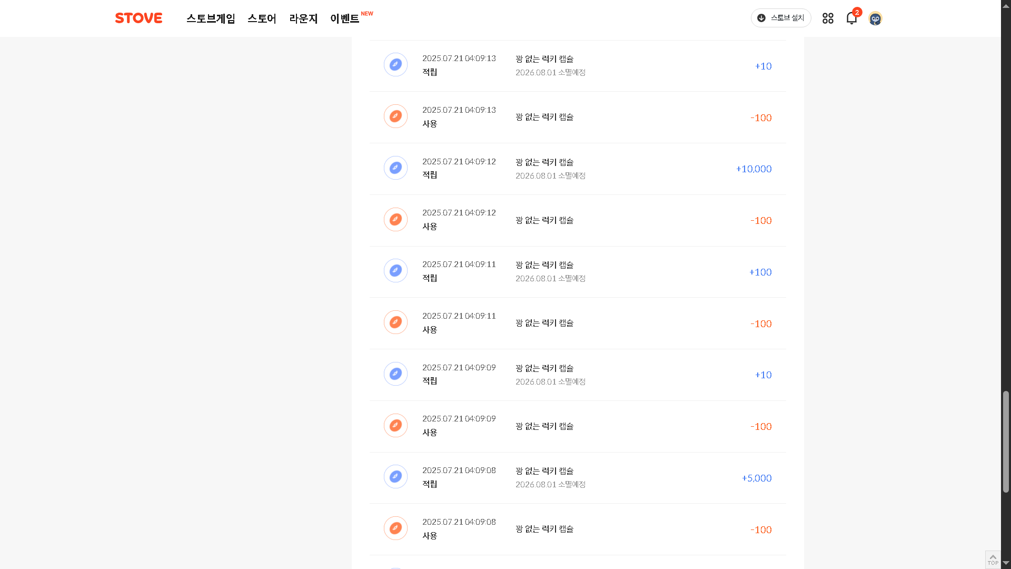The image size is (1011, 569).
Task: Click blue point icon at 04:09:08 적립 row
Action: (395, 477)
